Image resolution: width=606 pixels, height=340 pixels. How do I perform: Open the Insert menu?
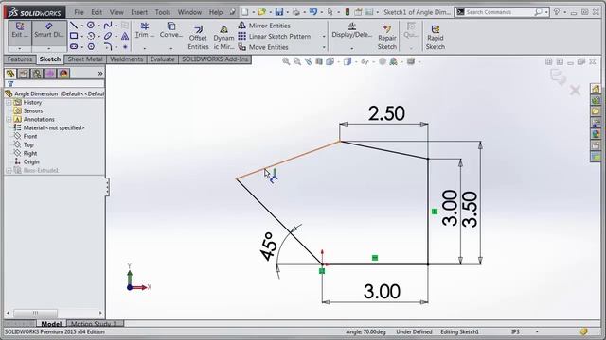point(139,12)
